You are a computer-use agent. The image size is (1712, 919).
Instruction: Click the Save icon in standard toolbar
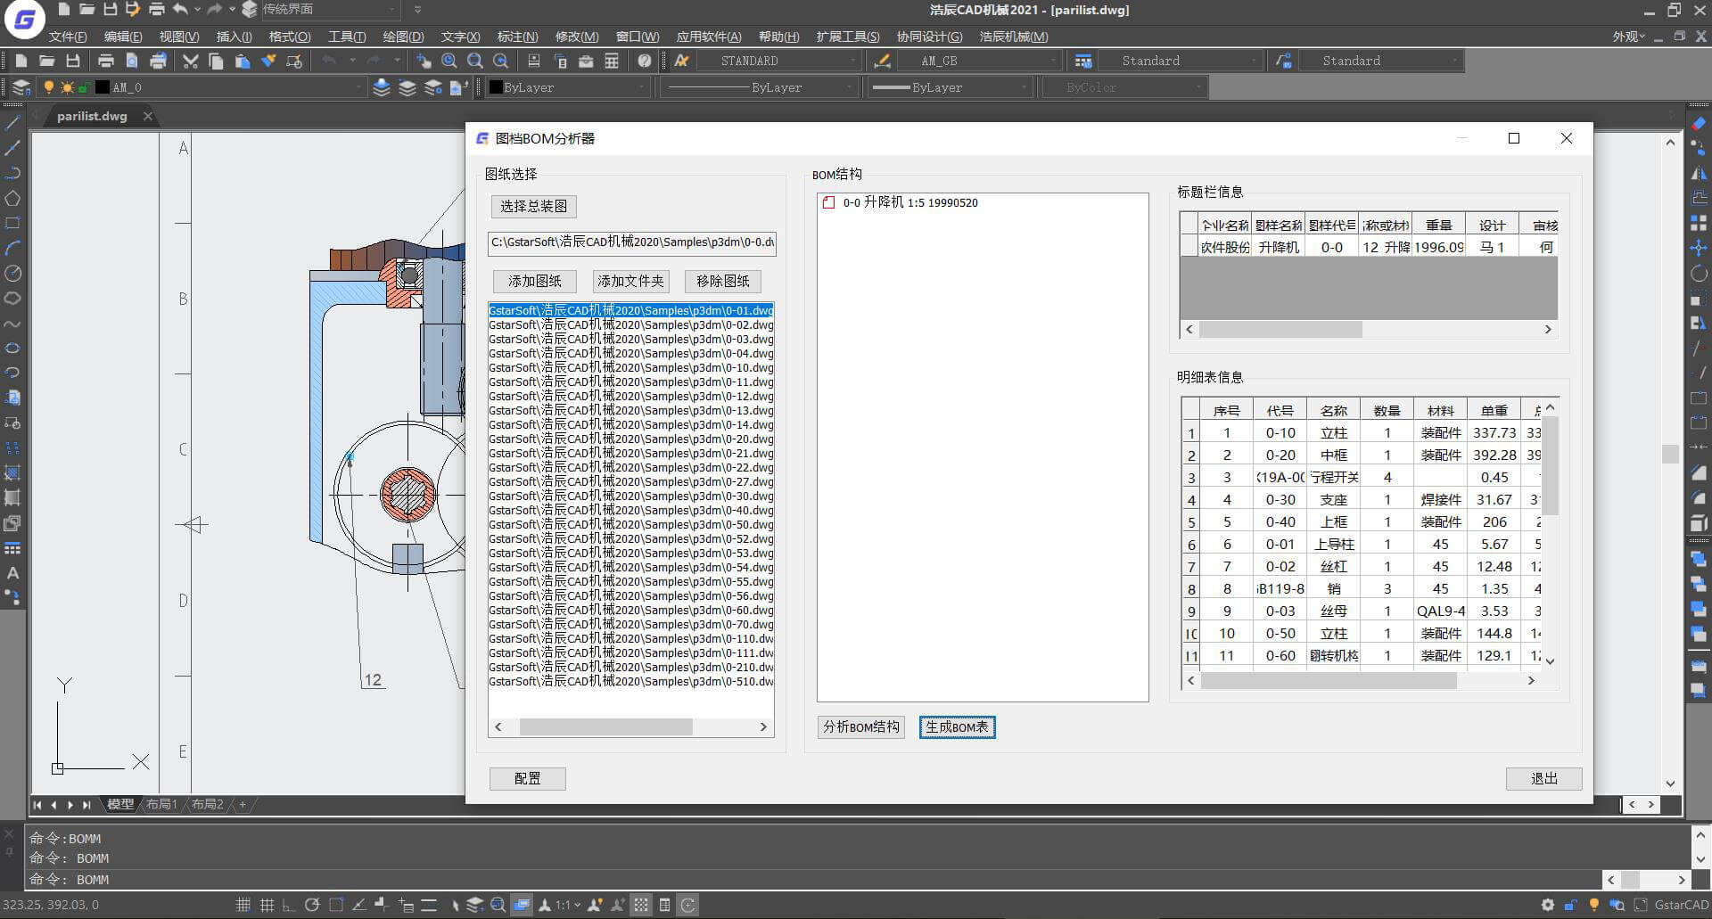pos(73,61)
